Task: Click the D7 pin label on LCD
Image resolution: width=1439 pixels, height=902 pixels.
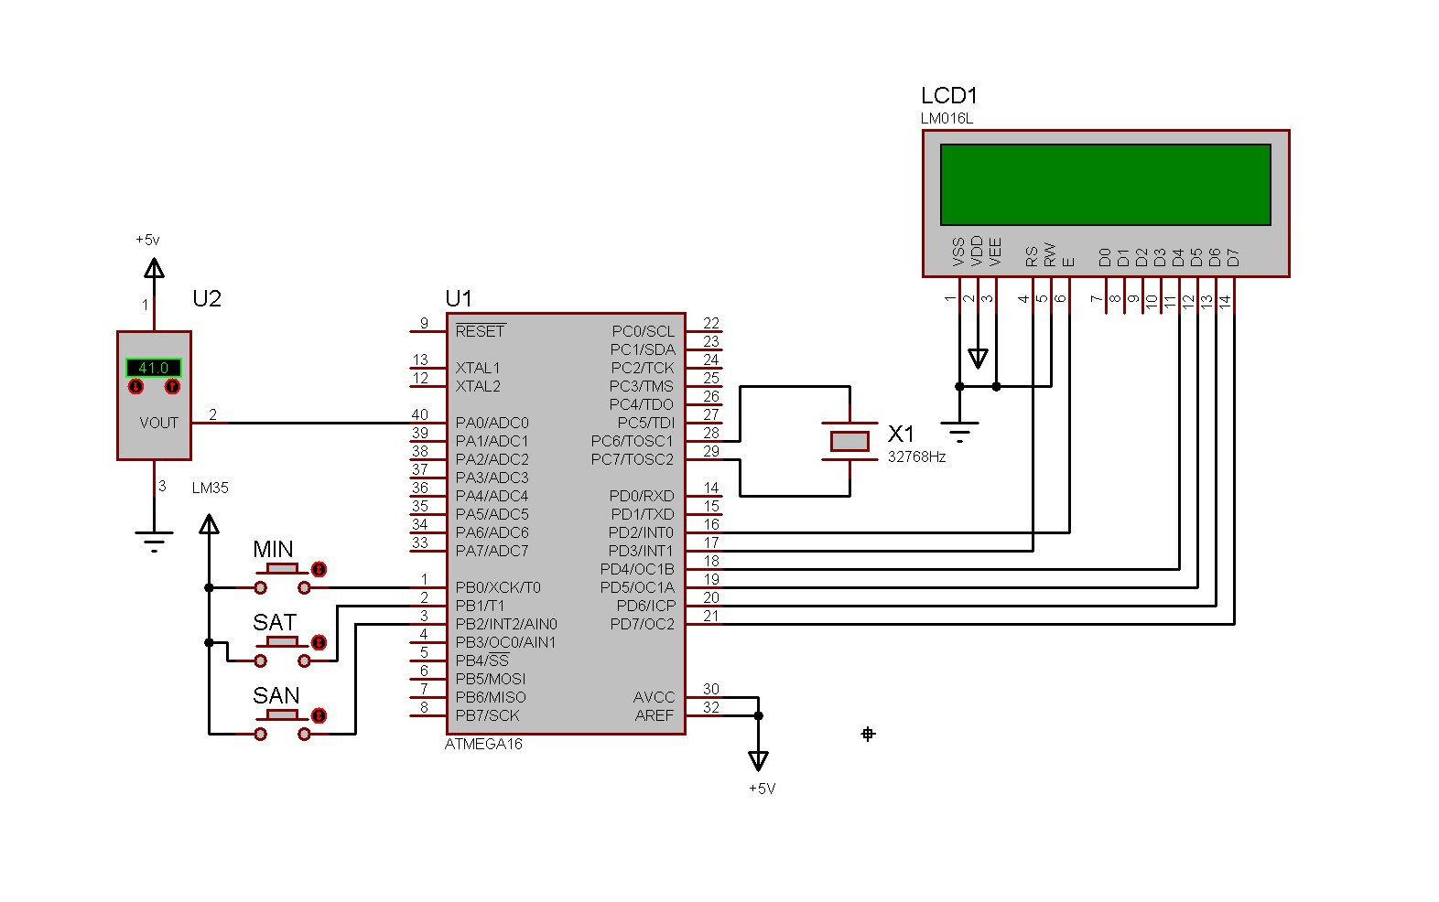Action: [x=1234, y=258]
